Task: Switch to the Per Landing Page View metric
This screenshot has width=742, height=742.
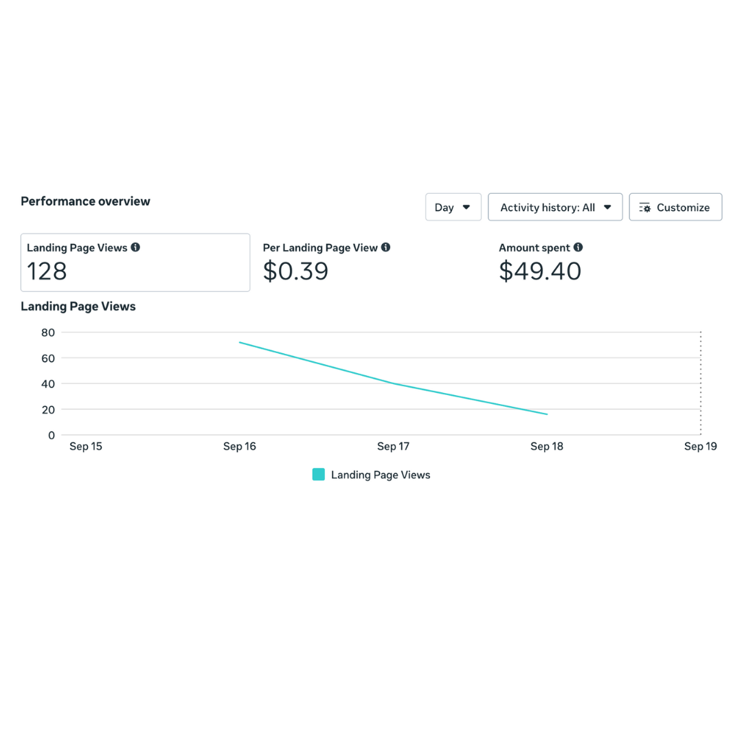Action: click(x=327, y=262)
